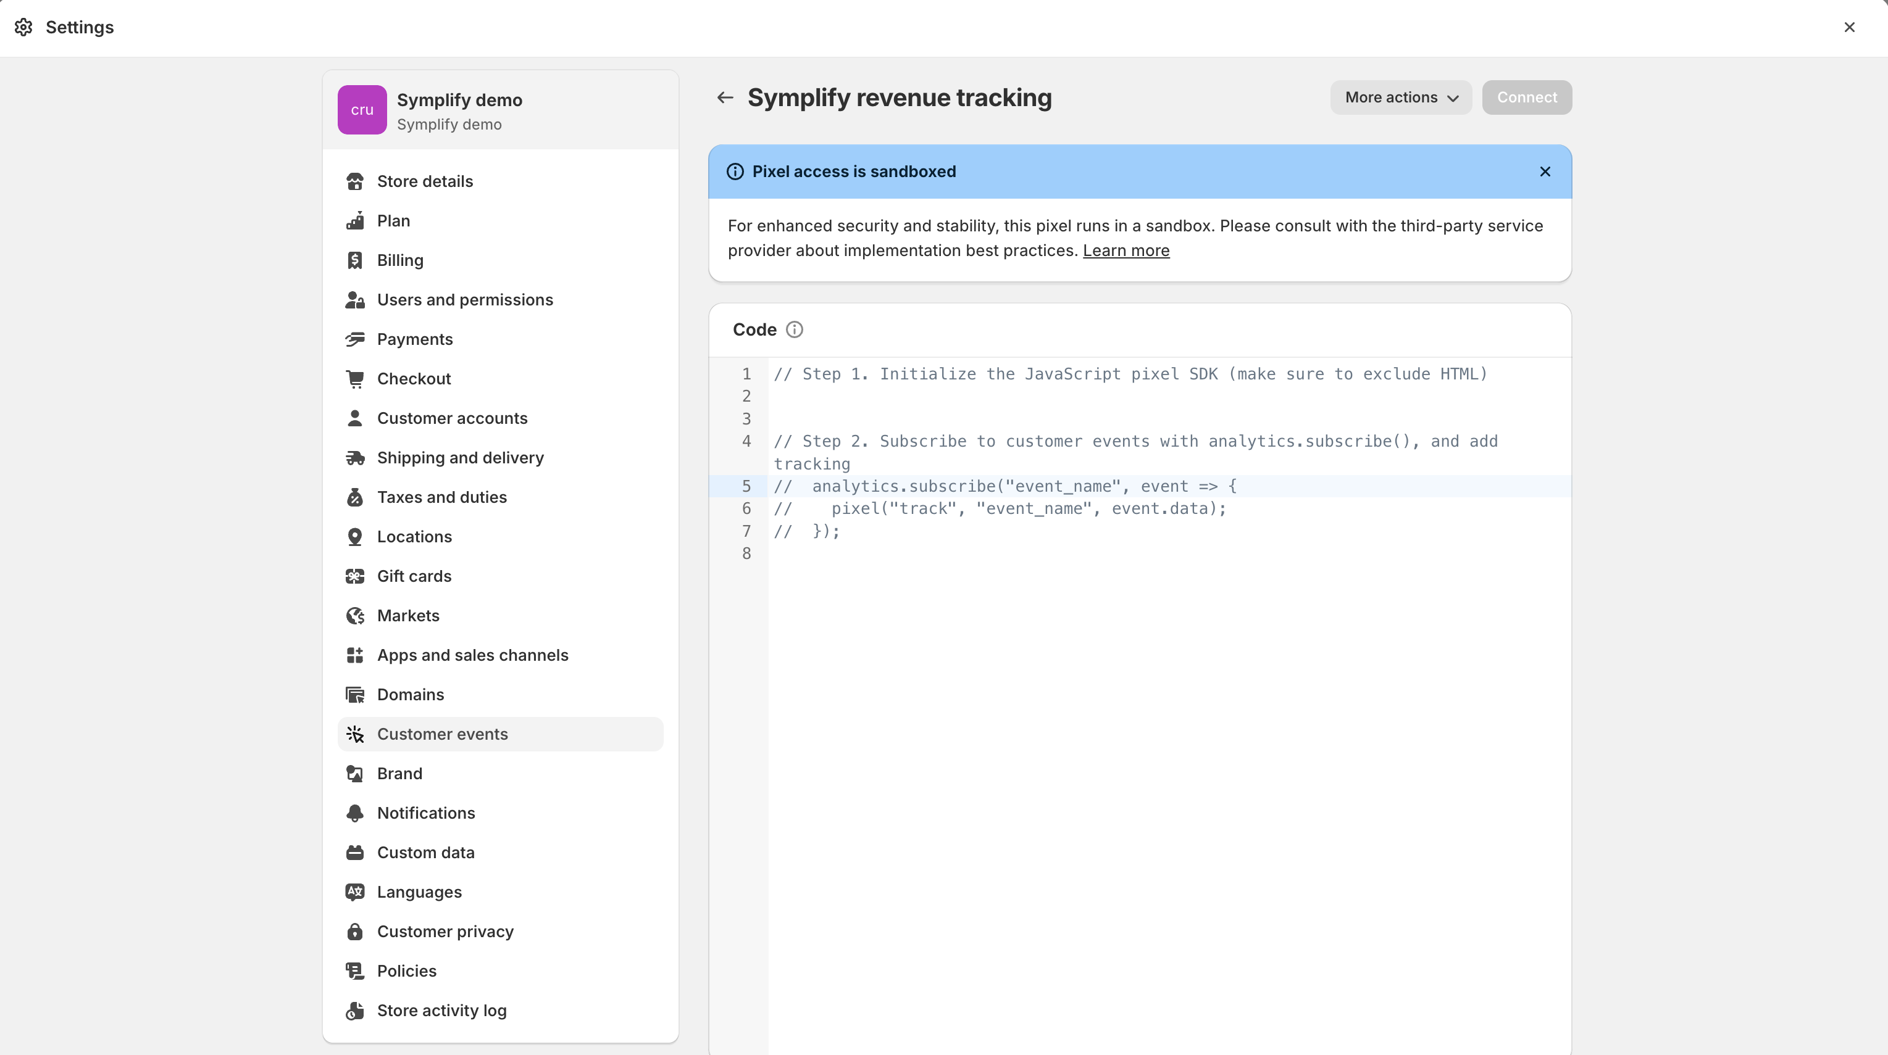Click the Apps and sales channels icon
Screen dimensions: 1888x1055
coord(355,656)
